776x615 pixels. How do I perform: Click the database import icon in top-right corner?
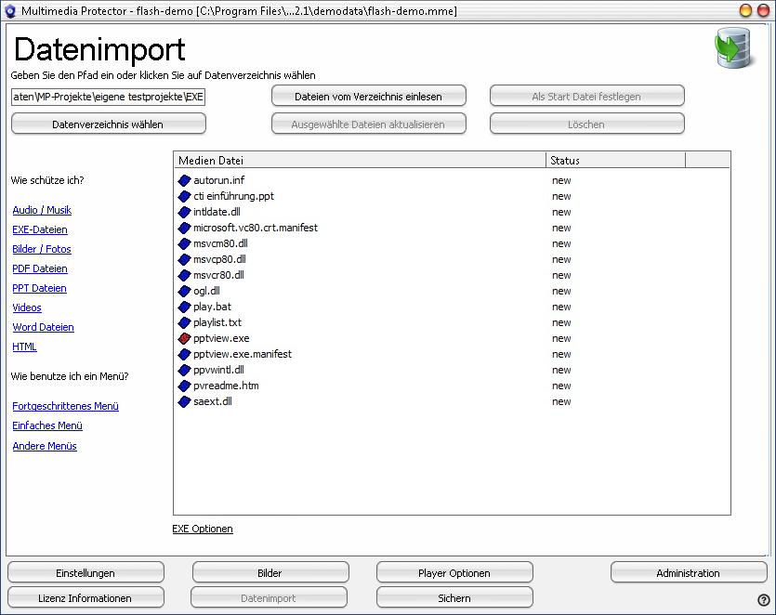pyautogui.click(x=733, y=49)
